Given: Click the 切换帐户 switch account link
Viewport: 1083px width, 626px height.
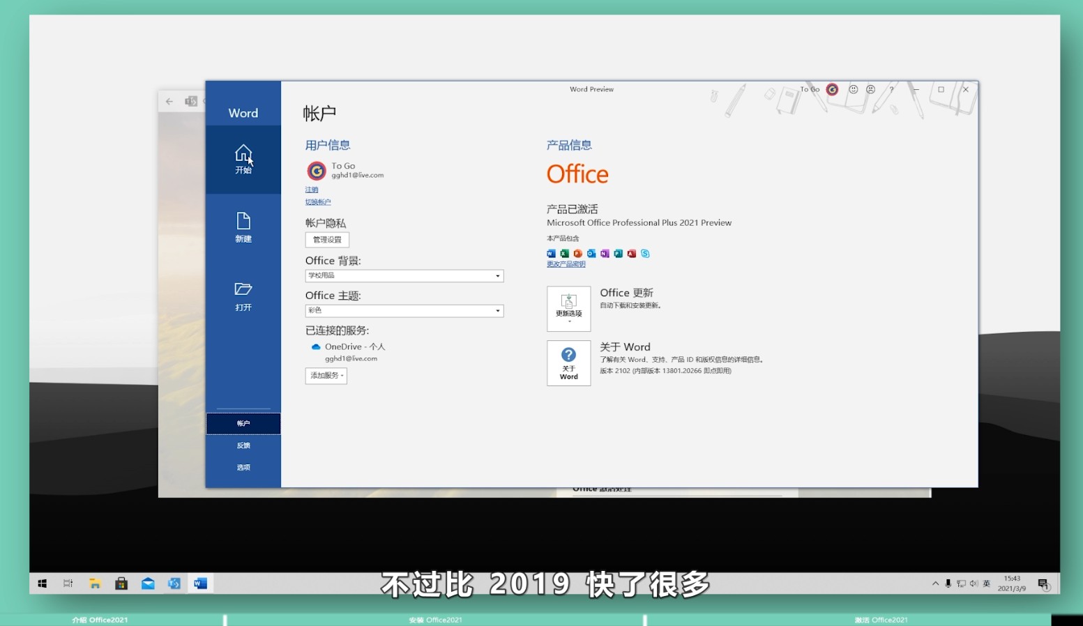Looking at the screenshot, I should [x=318, y=202].
